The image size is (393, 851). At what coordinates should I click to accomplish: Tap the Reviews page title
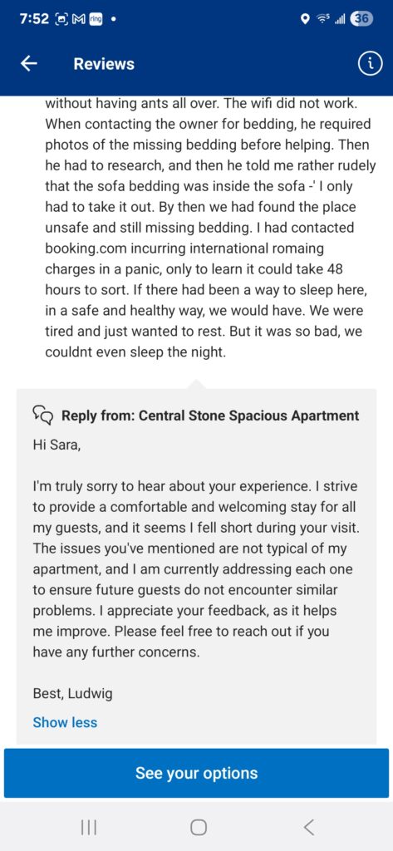pos(104,64)
